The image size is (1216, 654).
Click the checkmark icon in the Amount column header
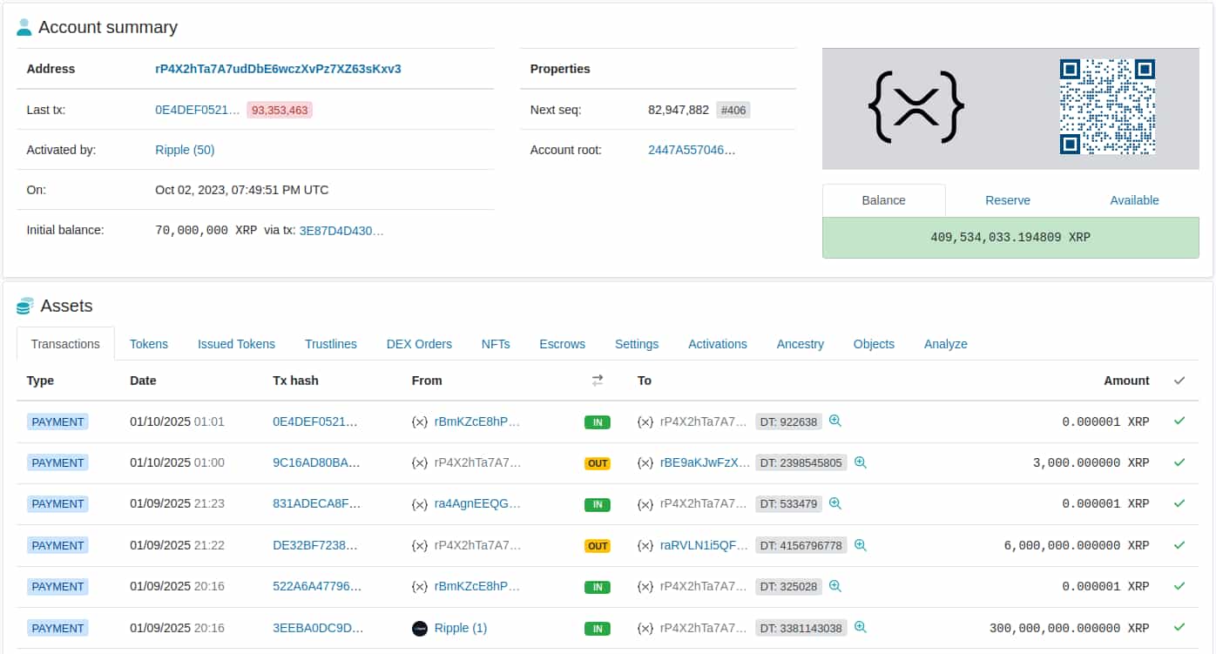[x=1179, y=381]
